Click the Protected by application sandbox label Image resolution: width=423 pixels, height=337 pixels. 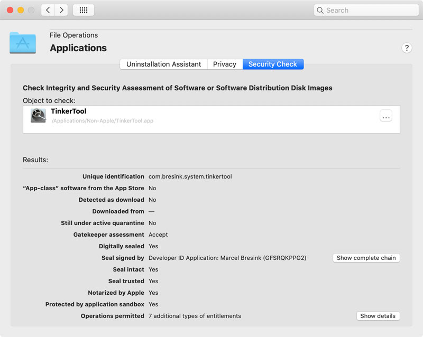point(95,304)
